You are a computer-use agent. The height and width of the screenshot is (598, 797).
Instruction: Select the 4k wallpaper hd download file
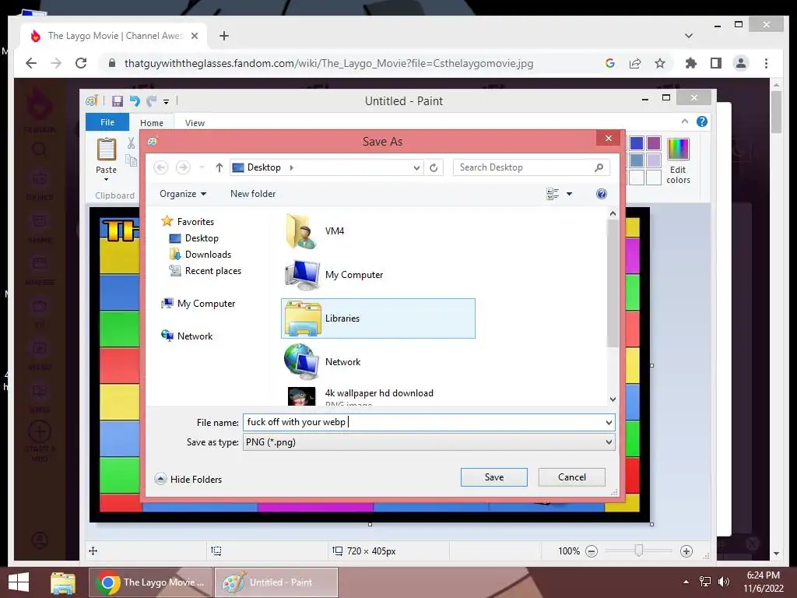coord(378,396)
